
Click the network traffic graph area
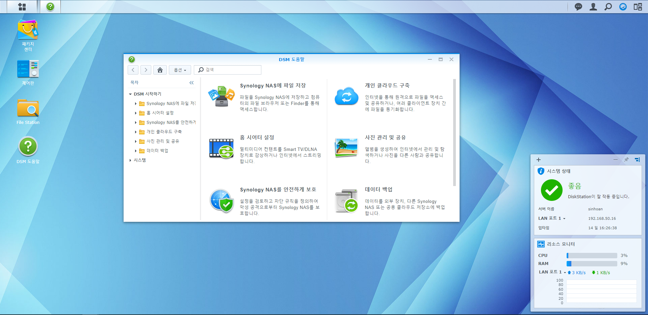(601, 291)
